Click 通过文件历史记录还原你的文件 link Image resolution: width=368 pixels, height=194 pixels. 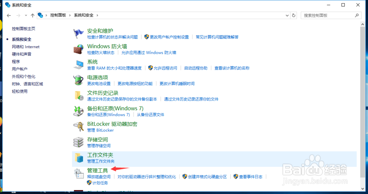pos(191,99)
